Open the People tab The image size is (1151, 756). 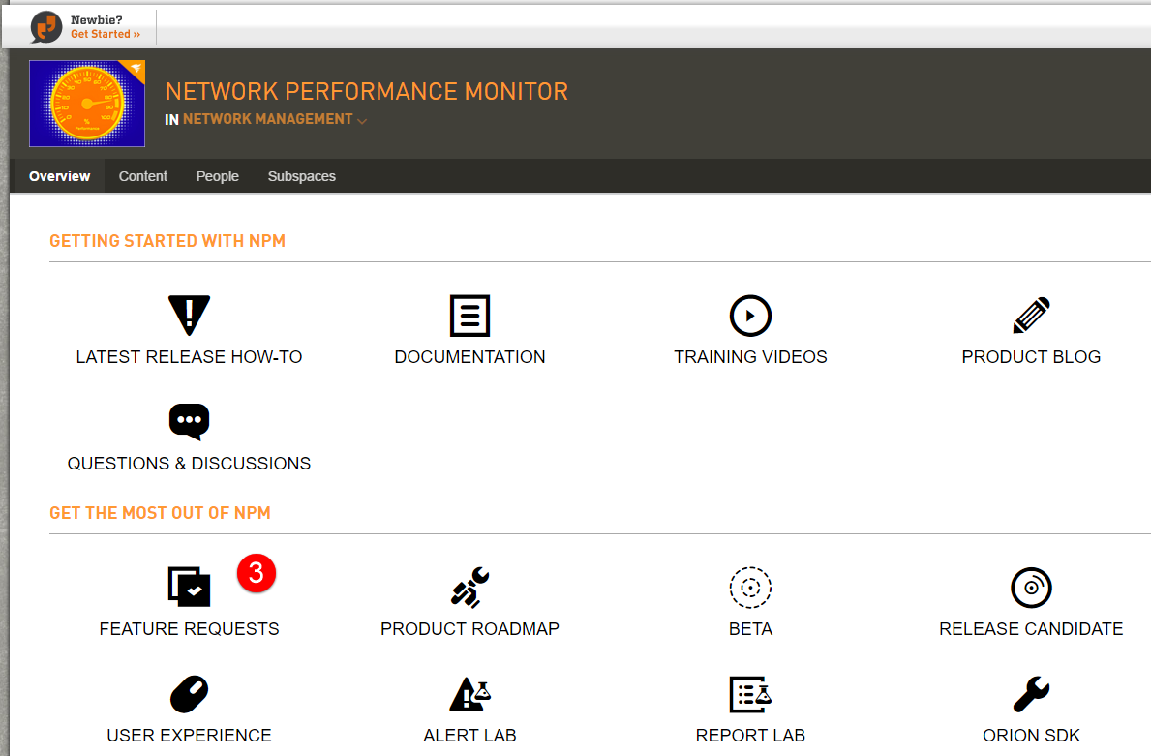pos(217,176)
